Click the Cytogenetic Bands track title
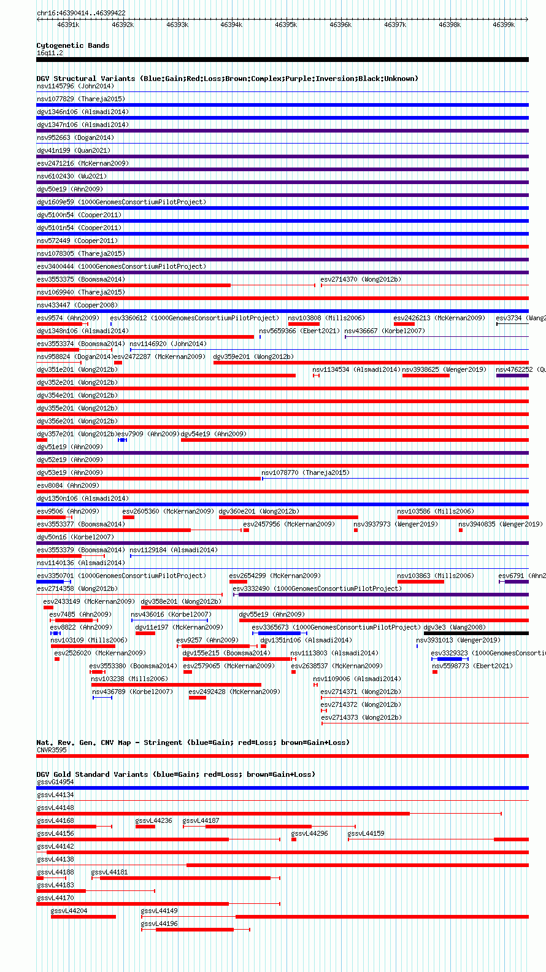This screenshot has height=972, width=546. coord(73,45)
